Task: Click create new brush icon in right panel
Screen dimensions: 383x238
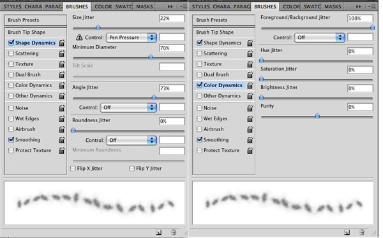Action: click(x=347, y=232)
